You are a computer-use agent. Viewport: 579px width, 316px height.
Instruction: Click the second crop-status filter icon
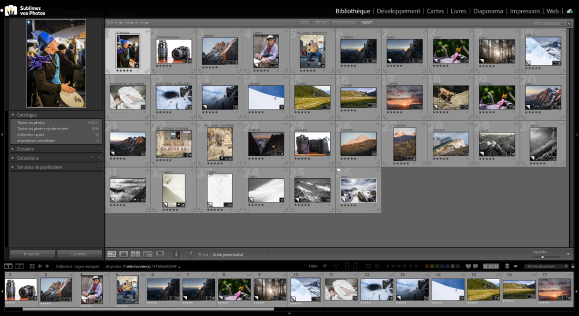click(355, 266)
